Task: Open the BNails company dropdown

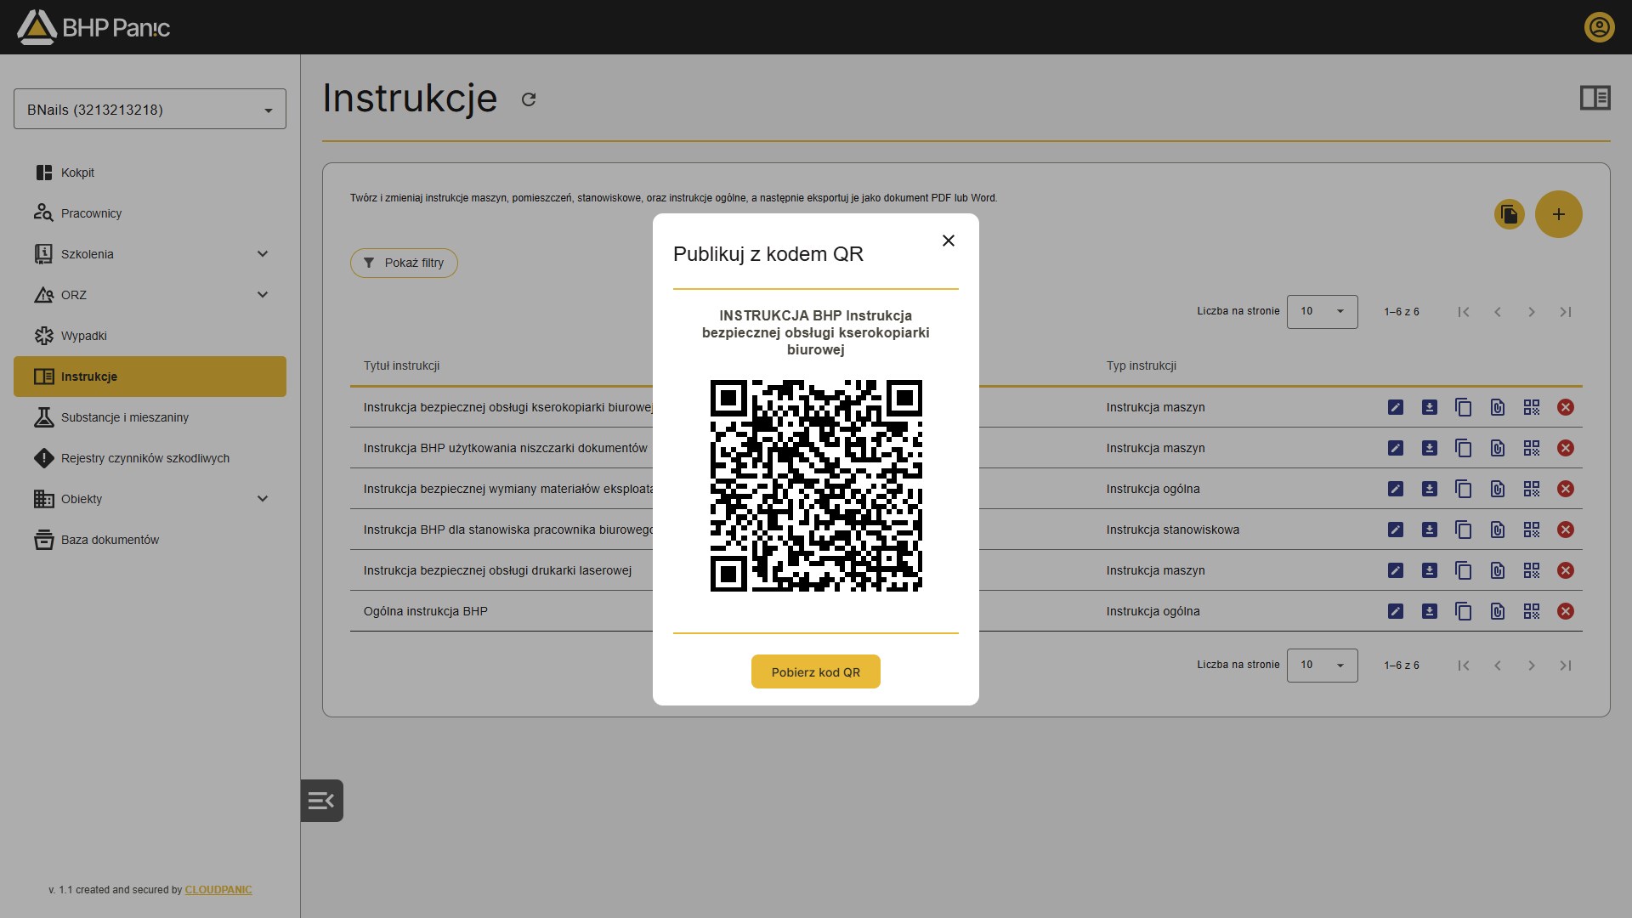Action: [150, 109]
